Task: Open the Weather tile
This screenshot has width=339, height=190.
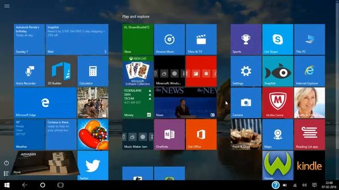Action: pyautogui.click(x=30, y=135)
